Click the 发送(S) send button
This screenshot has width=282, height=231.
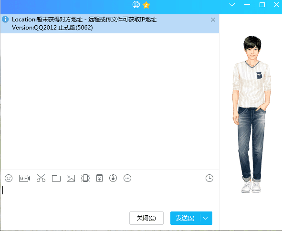point(185,218)
